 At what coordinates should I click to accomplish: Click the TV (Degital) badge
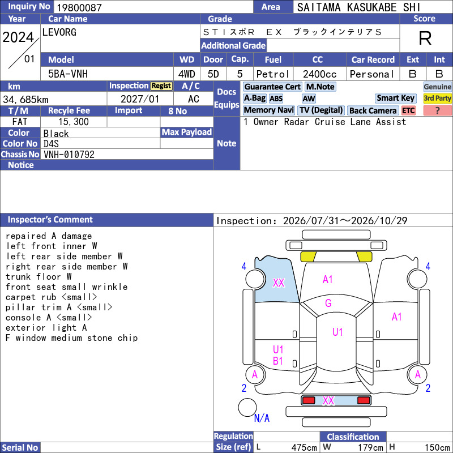click(321, 110)
